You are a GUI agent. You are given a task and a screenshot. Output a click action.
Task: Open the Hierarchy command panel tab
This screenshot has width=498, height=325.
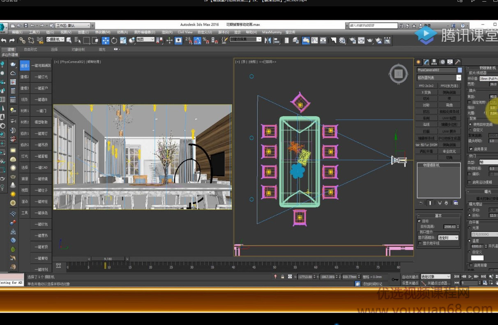434,62
